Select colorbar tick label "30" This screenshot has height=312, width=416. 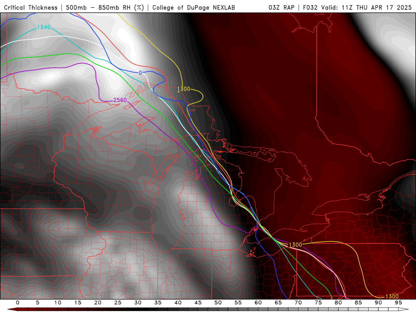click(x=138, y=303)
